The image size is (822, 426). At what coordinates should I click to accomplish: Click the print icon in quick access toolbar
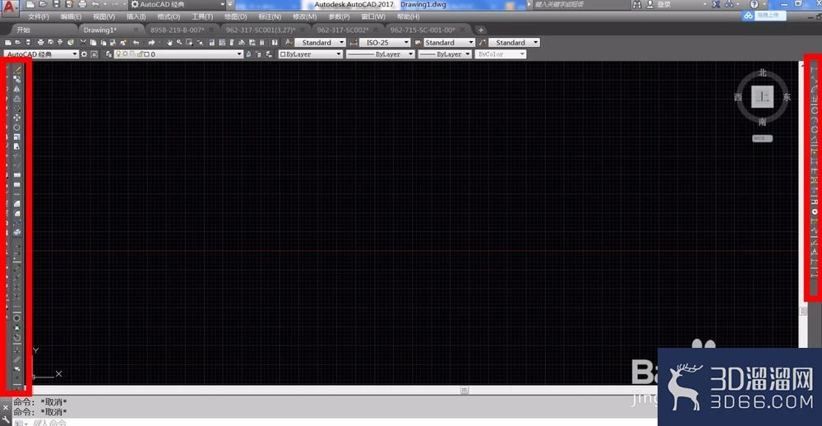82,4
